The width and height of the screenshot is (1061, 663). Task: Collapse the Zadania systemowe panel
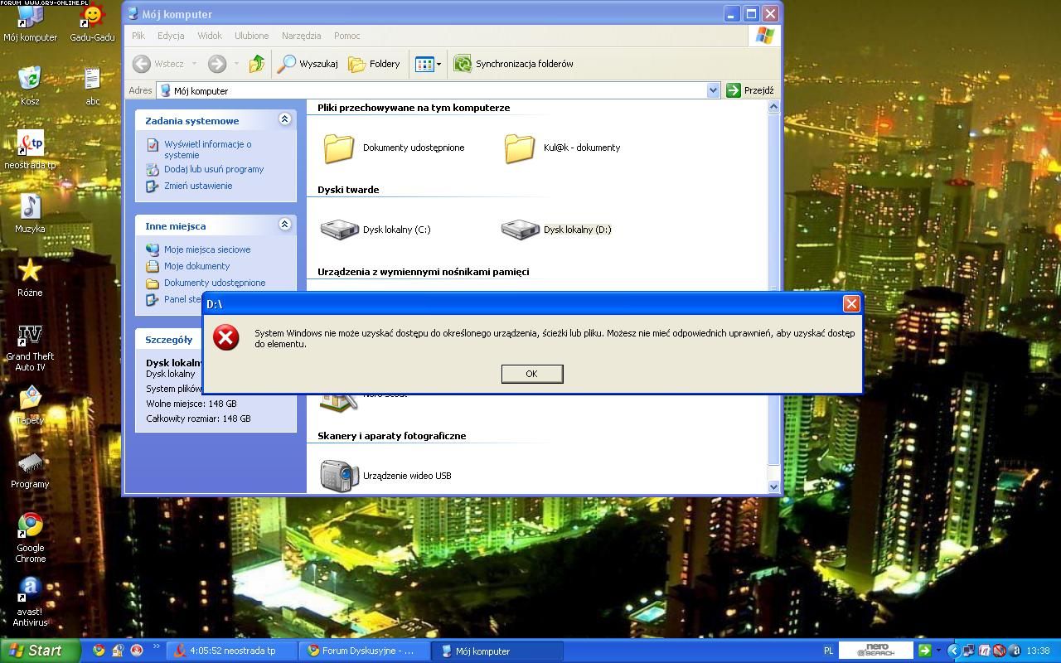[x=284, y=120]
